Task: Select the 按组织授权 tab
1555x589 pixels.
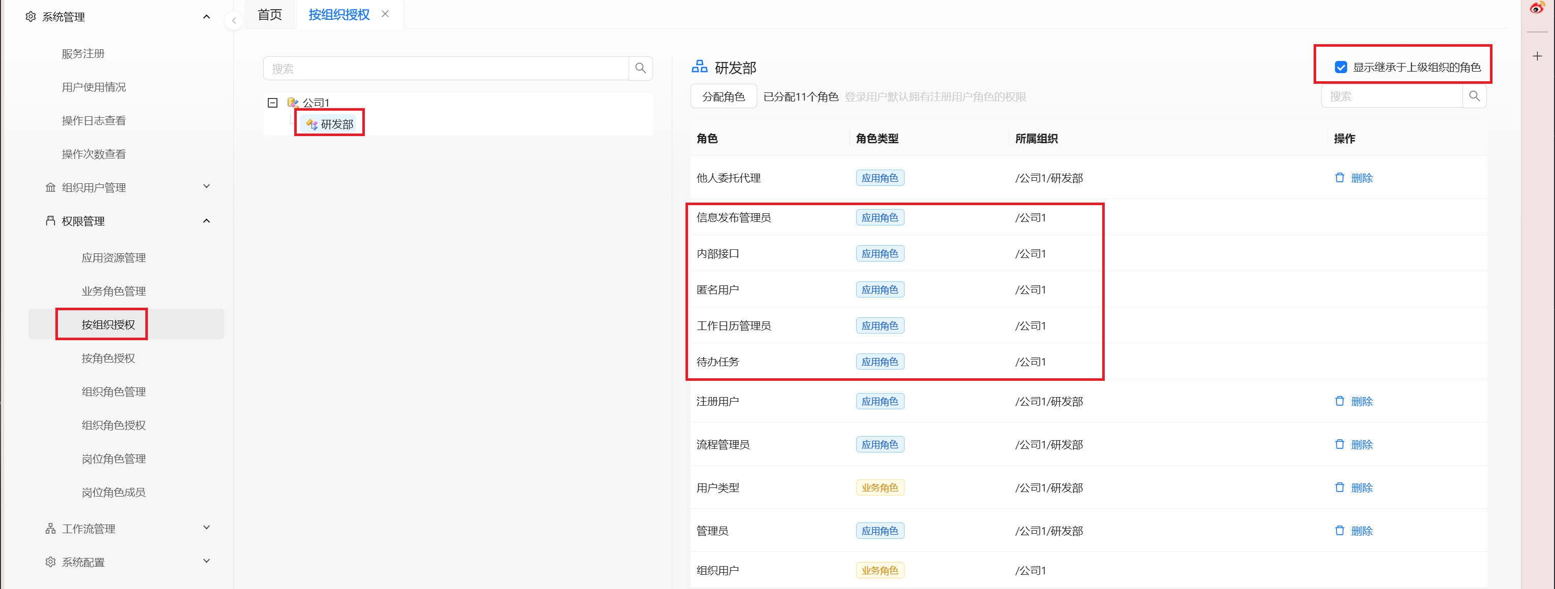Action: [x=338, y=14]
